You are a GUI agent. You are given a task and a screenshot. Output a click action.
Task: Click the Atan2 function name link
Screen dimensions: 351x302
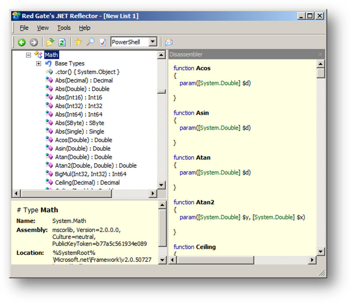tap(205, 202)
